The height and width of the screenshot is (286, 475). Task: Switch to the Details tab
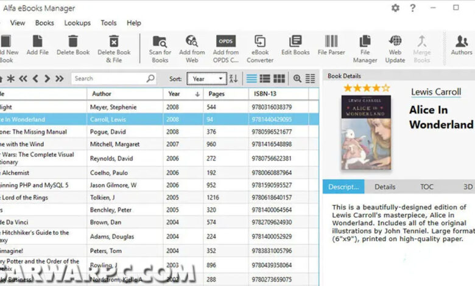385,187
